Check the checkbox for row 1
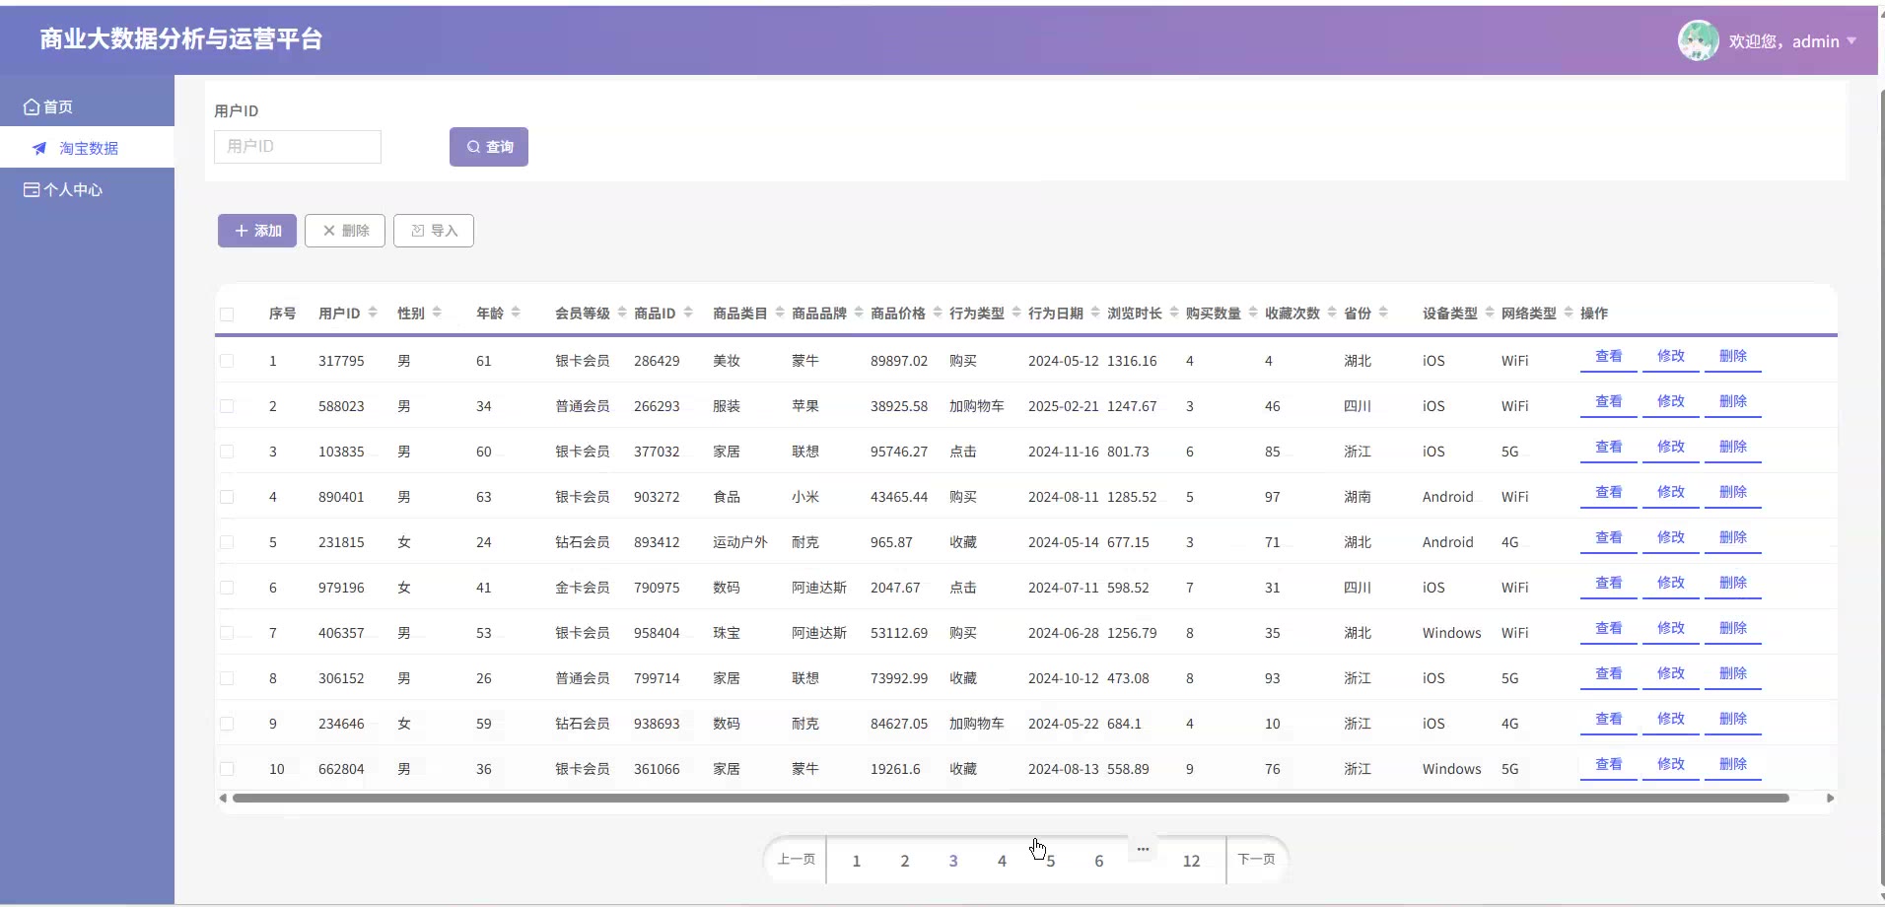Viewport: 1885px width, 907px height. click(227, 361)
